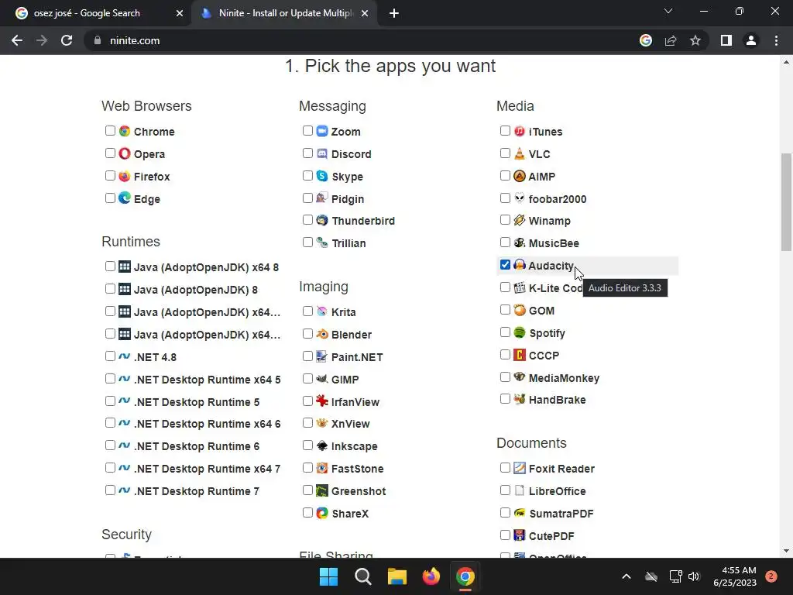Click the Opera logo icon

coord(125,153)
